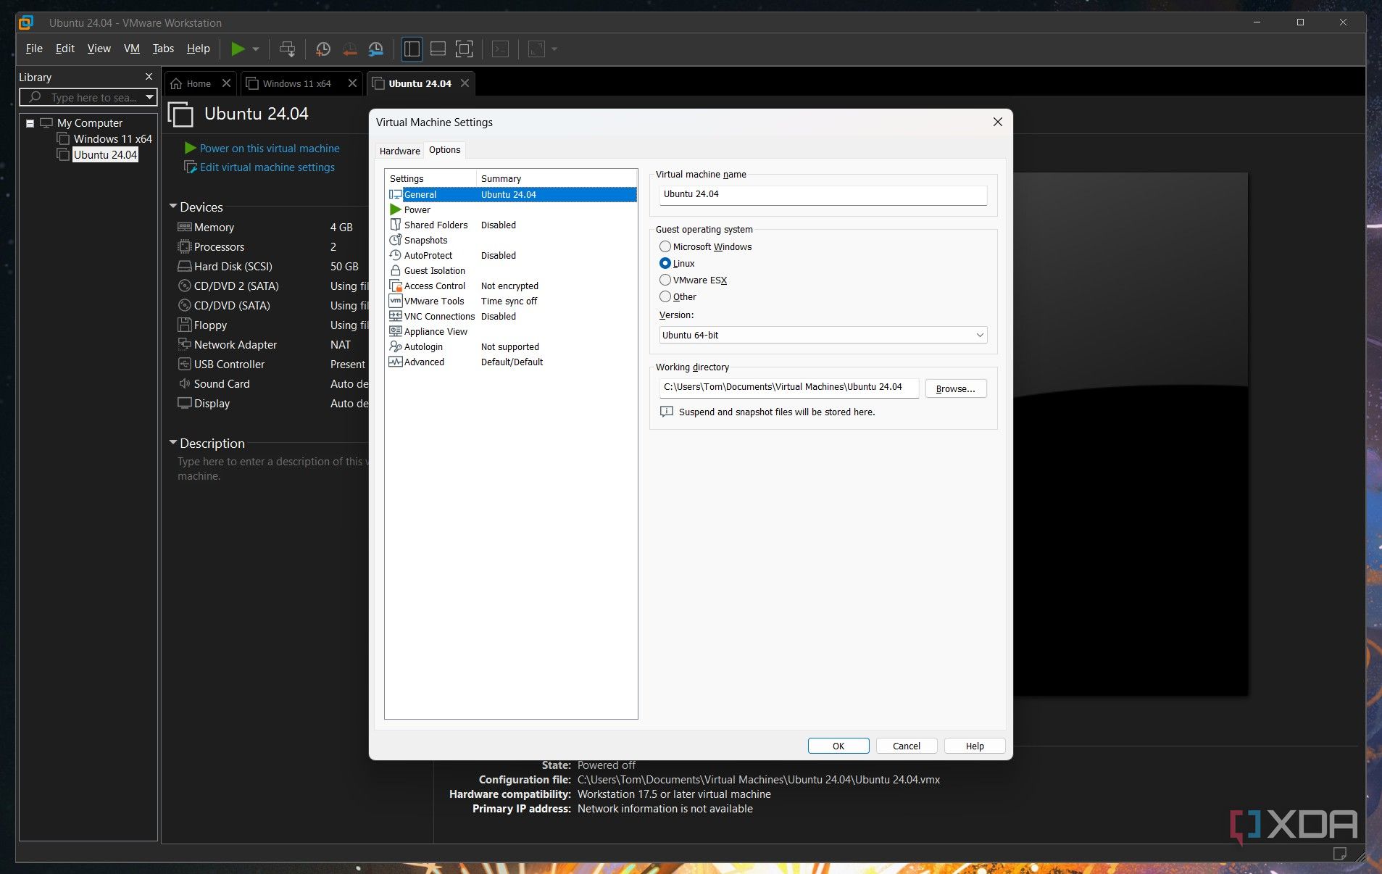The height and width of the screenshot is (874, 1382).
Task: Open the power options arrow next to play
Action: (x=256, y=49)
